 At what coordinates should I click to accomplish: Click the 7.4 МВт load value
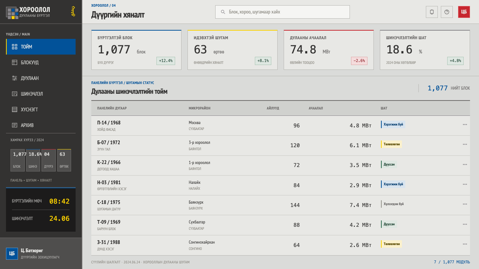tap(361, 205)
